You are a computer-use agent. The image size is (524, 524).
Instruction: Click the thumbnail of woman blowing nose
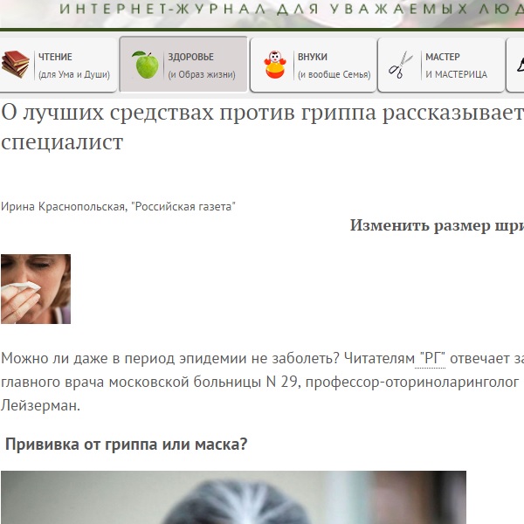tap(36, 289)
